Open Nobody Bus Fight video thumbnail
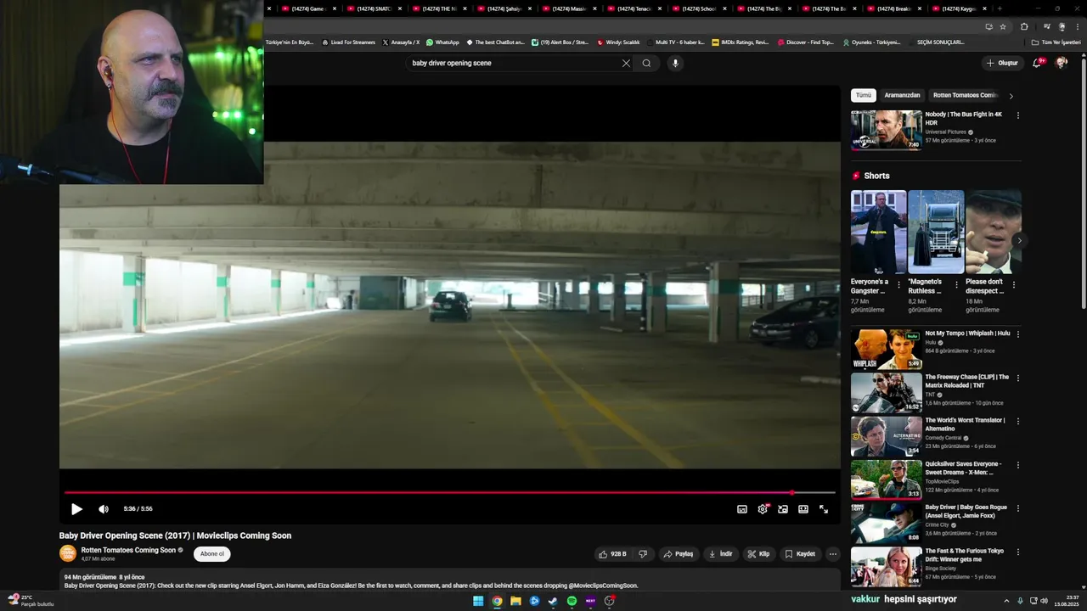1087x611 pixels. (887, 130)
